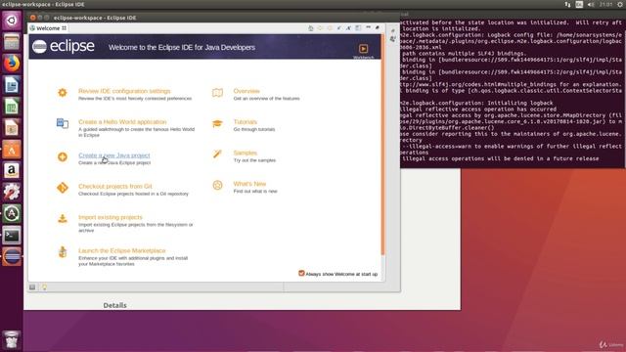Screen dimensions: 626x352
Task: Click the Navigate Back arrow in Welcome toolbar
Action: click(x=320, y=28)
